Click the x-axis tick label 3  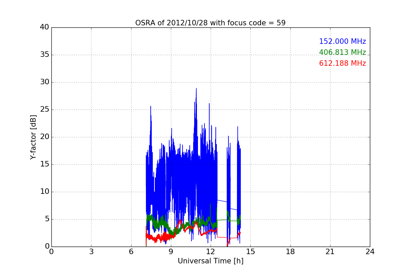pos(91,252)
